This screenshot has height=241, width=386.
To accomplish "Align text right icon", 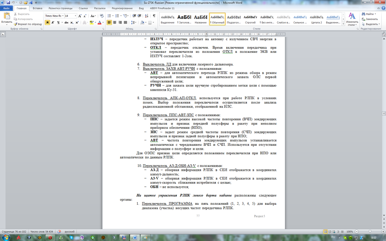I will pyautogui.click(x=120, y=22).
